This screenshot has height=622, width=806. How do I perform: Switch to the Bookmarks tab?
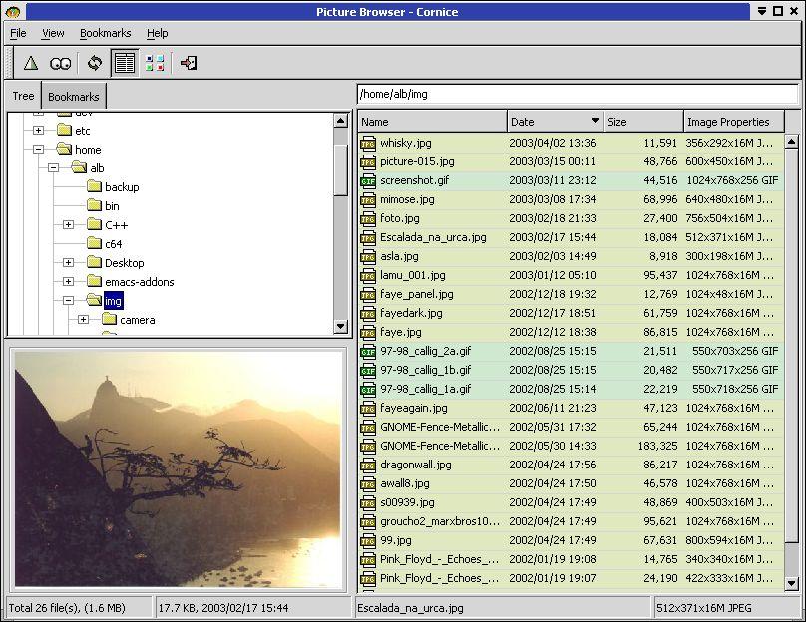point(74,96)
